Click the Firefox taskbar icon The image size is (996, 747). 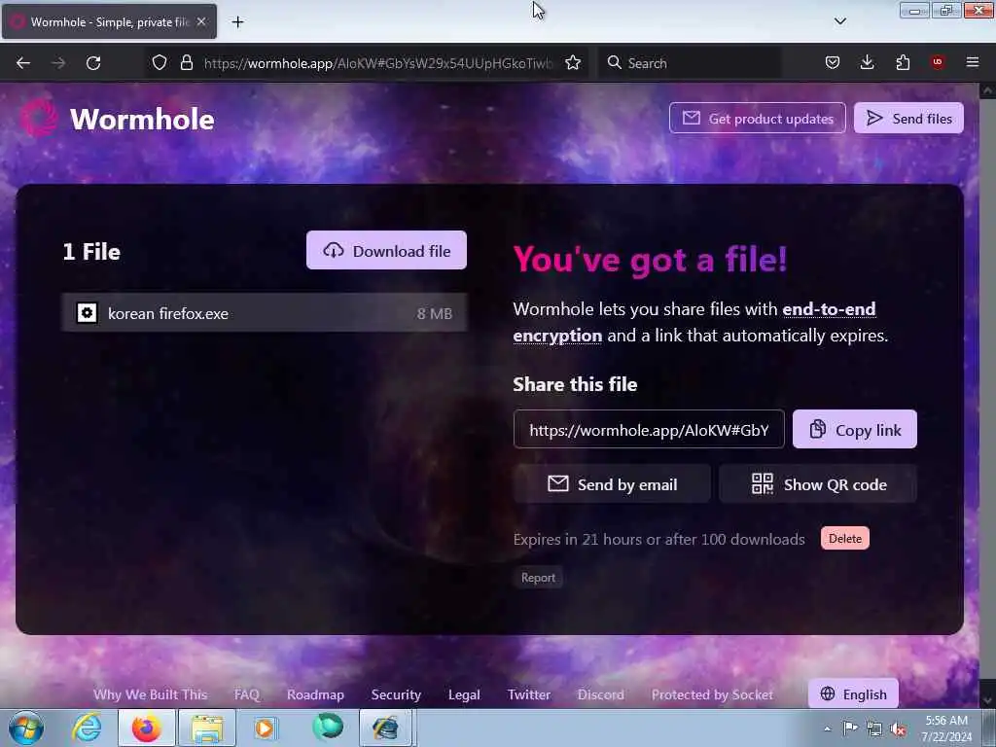(146, 728)
